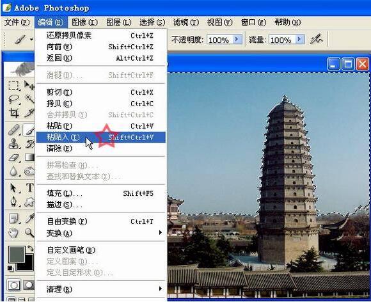Choose 粘贴入(I) menu item

(101, 138)
